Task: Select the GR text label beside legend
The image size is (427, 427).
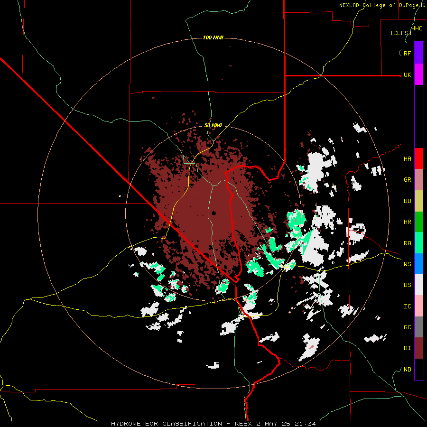Action: [x=408, y=180]
